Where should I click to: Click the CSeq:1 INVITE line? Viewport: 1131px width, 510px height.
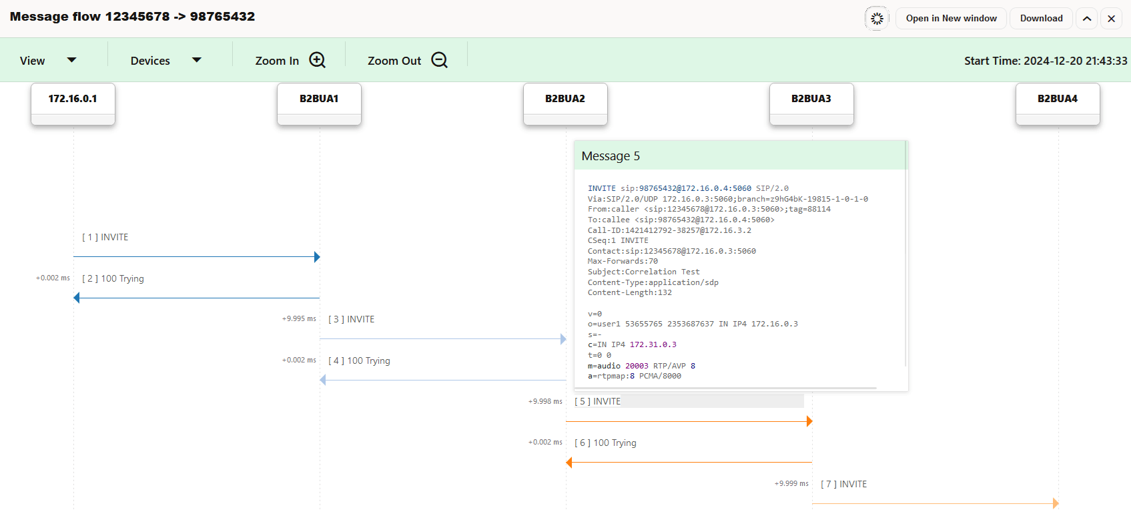[618, 240]
